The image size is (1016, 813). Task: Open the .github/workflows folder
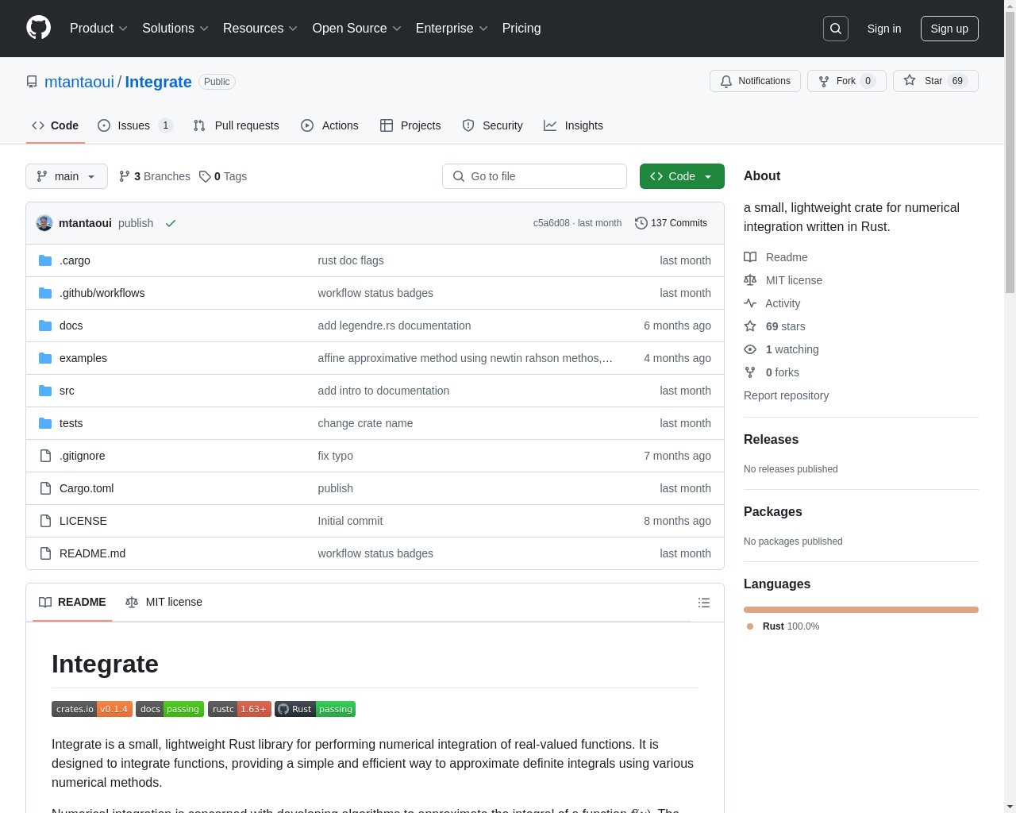102,293
